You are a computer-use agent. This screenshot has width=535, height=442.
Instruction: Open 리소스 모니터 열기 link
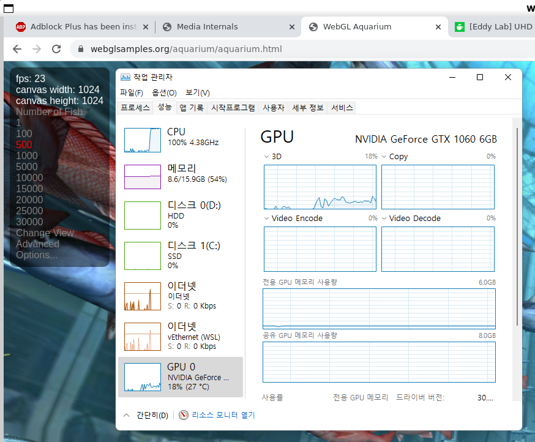click(223, 415)
